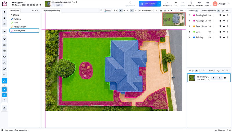This screenshot has height=132, width=232.
Task: Open options menu for Lawn object
Action: (228, 32)
